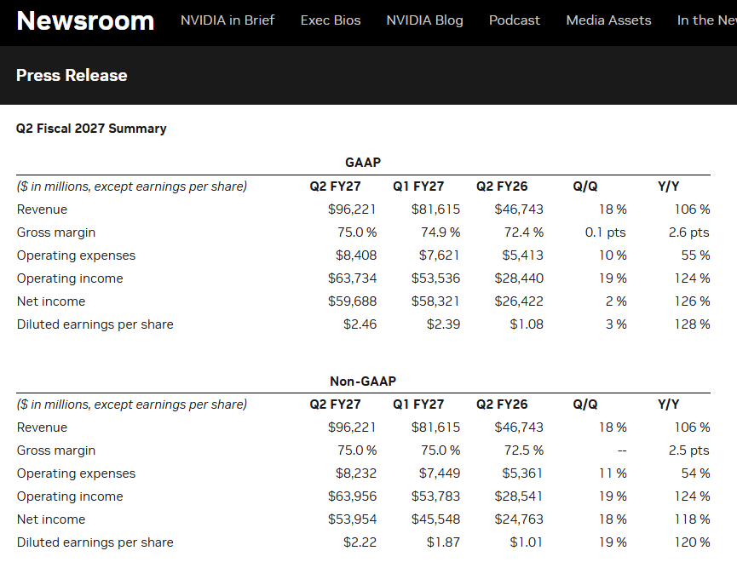Click GAAP gross margin 72.4 %
737x568 pixels.
(x=524, y=232)
